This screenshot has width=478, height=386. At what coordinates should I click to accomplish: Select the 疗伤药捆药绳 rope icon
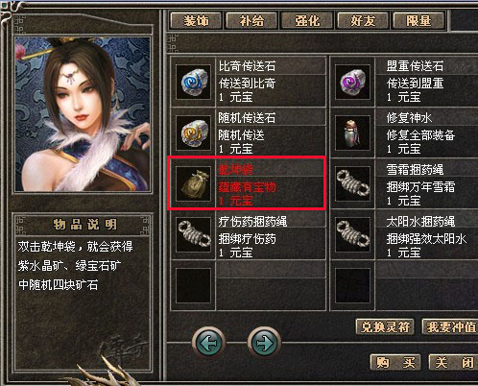click(193, 235)
